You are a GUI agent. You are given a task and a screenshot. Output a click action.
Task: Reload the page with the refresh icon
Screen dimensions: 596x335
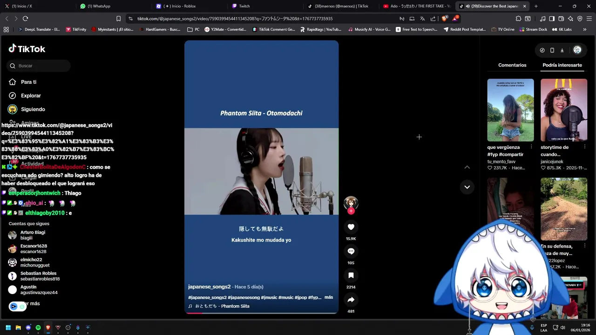[25, 19]
